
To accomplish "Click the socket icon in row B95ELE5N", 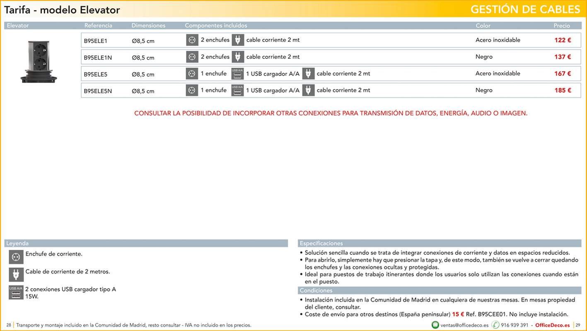I will [x=192, y=90].
